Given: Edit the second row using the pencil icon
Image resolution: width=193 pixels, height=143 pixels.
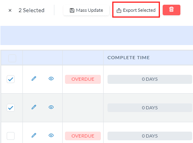Looking at the screenshot, I should [x=34, y=107].
